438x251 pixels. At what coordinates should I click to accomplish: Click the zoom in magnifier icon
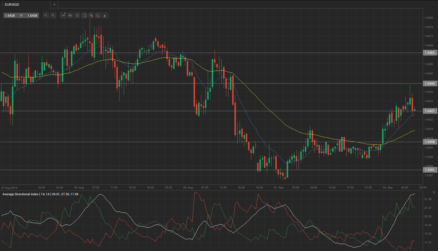(x=53, y=16)
